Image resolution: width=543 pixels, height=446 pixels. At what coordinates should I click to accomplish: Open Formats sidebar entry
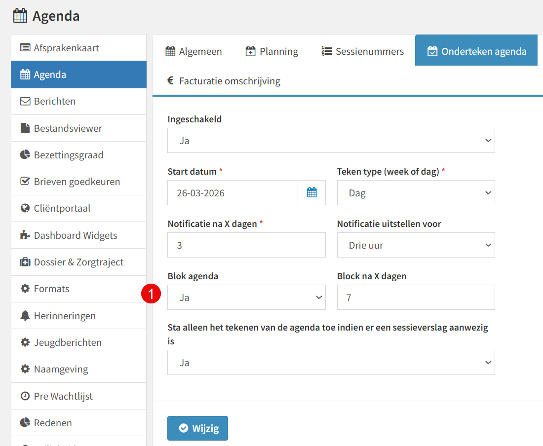(x=78, y=289)
